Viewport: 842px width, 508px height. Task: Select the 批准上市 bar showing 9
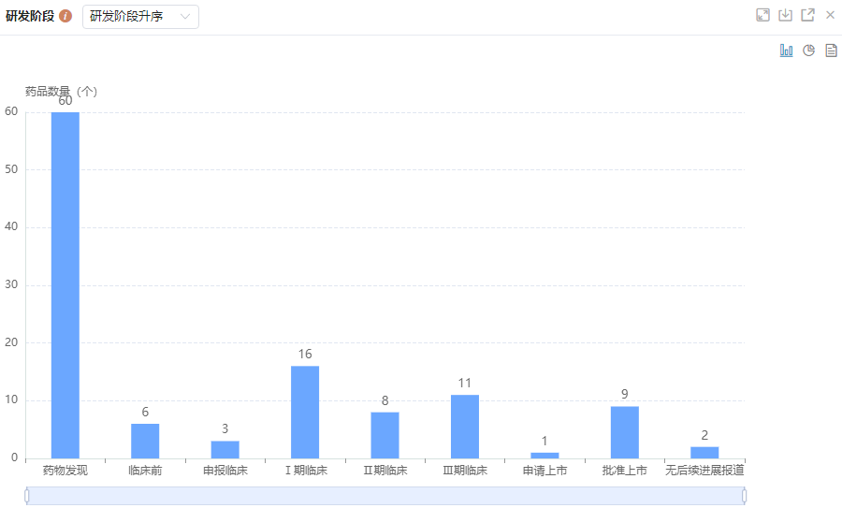point(625,432)
